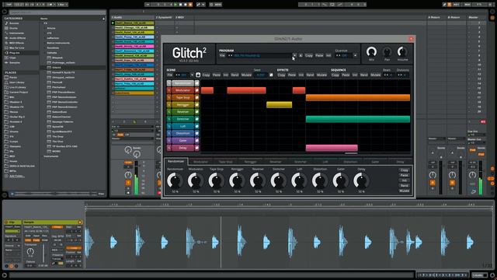Switch to the Stretcher tab
The width and height of the screenshot is (497, 280).
click(x=301, y=162)
